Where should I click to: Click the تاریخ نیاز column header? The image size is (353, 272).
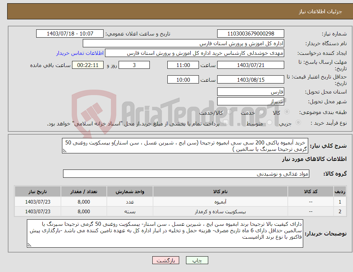38,192
